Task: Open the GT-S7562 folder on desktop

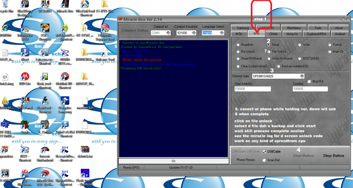Action: (85, 29)
